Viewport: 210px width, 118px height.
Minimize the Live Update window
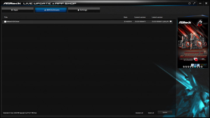point(200,3)
